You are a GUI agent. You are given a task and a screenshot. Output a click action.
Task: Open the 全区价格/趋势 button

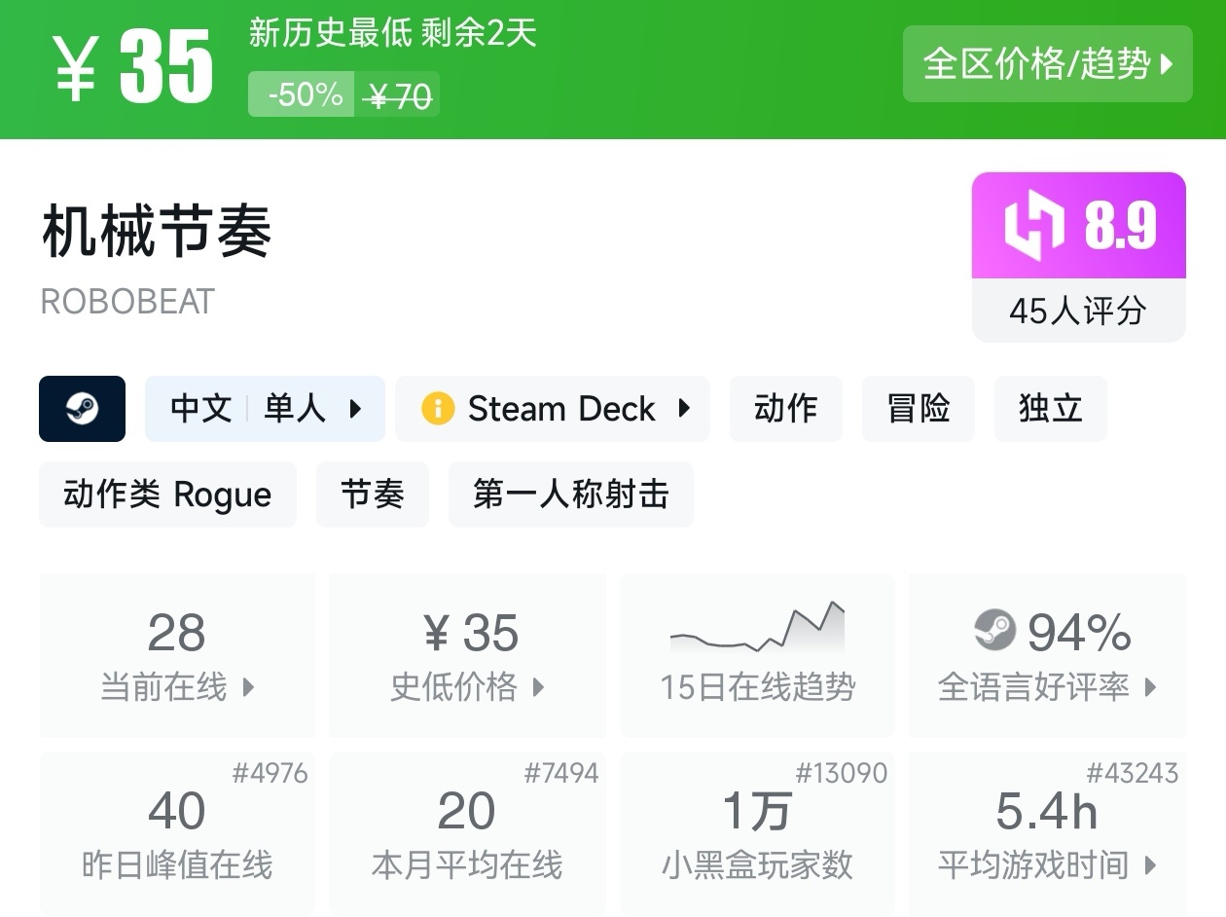1047,64
